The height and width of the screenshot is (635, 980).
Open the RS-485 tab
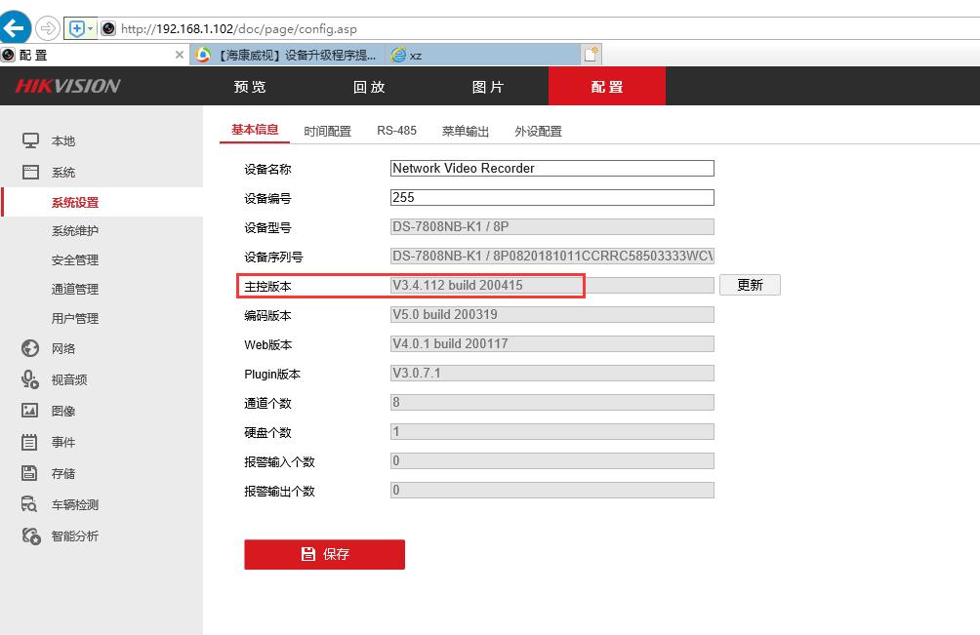396,130
